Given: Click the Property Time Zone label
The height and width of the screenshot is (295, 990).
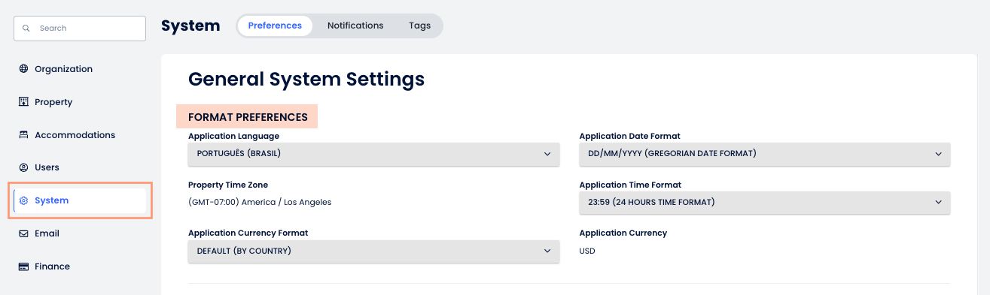Looking at the screenshot, I should (x=228, y=185).
